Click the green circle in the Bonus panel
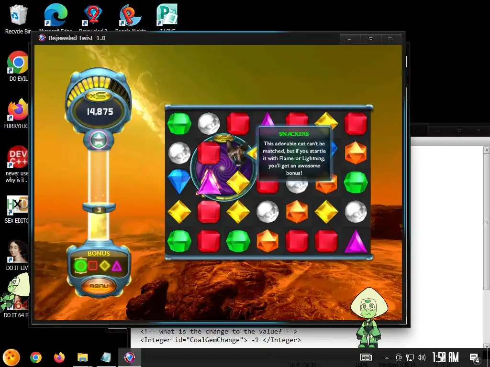 click(80, 266)
